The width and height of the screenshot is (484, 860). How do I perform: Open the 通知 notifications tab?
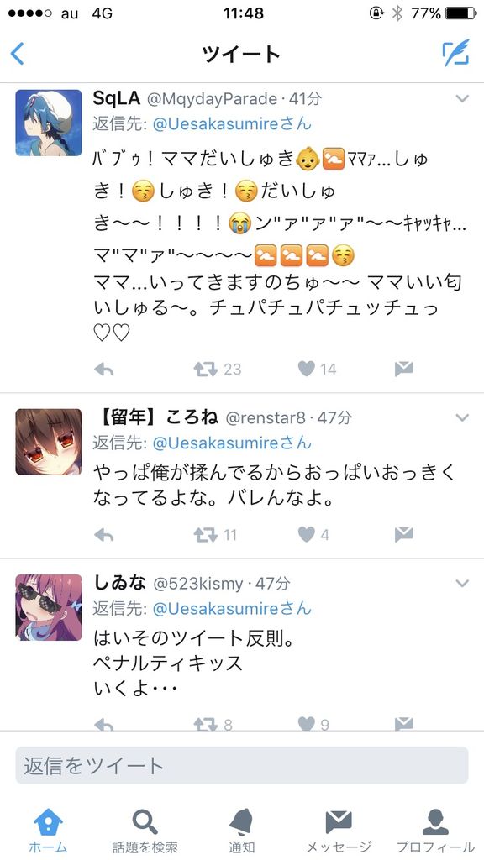pos(241,829)
